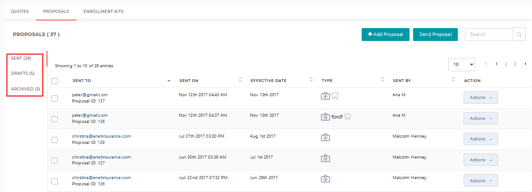Click medical kit icon for Proposal ID 126
Screen dimensions: 532x192
pyautogui.click(x=325, y=179)
